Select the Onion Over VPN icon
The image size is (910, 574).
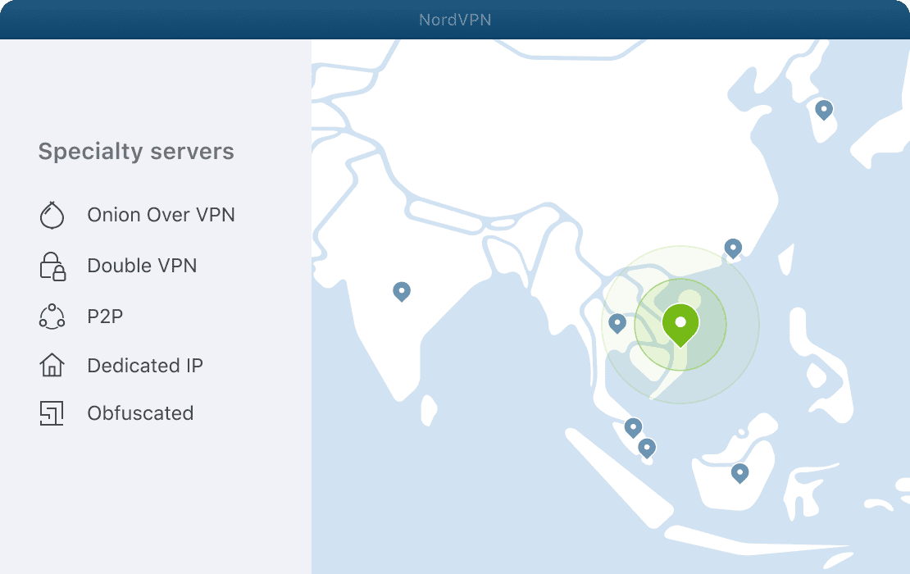52,215
